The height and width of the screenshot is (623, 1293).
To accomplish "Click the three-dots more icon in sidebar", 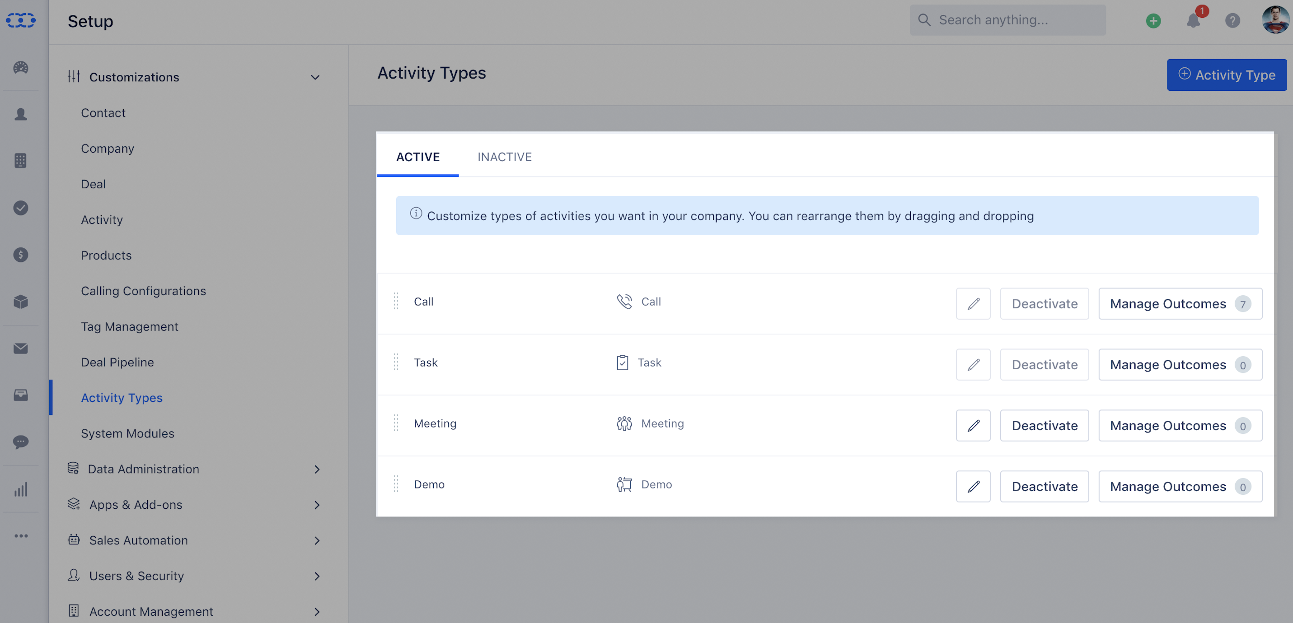I will (x=21, y=536).
